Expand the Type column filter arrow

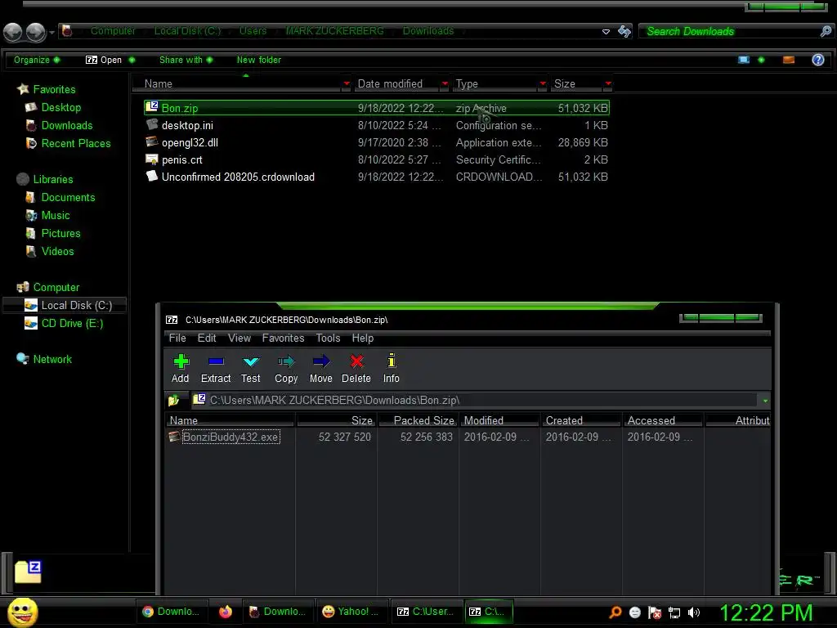point(543,83)
